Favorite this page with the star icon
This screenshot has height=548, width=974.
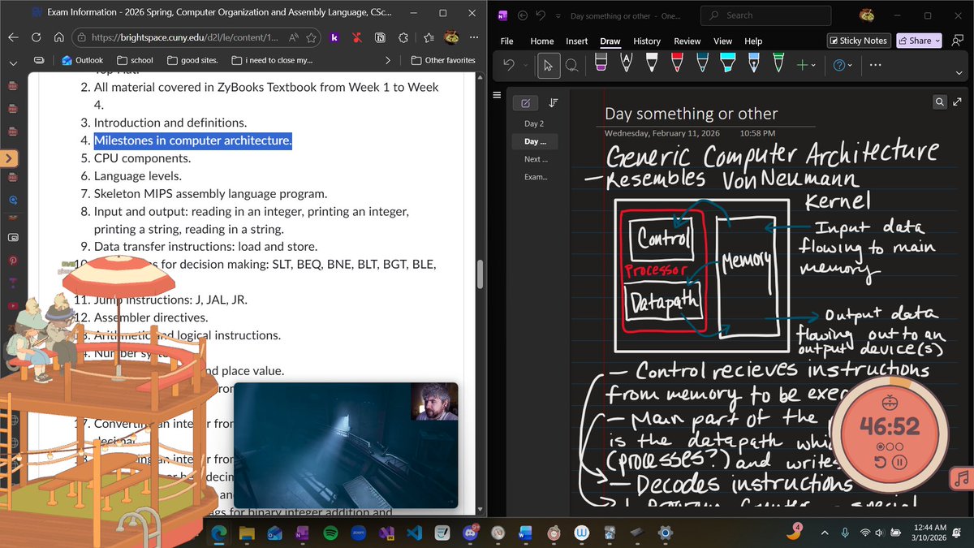[311, 37]
